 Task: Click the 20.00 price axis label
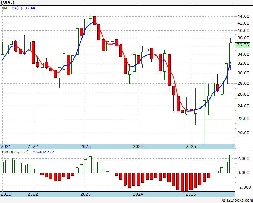click(x=243, y=133)
